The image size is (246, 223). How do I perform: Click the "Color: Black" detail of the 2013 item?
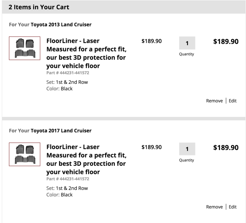pyautogui.click(x=59, y=89)
